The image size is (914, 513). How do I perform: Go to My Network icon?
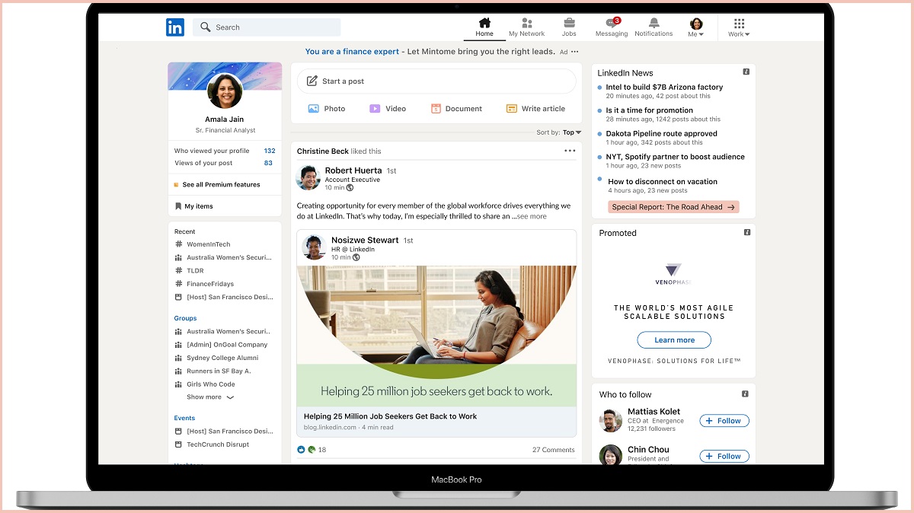pos(527,24)
